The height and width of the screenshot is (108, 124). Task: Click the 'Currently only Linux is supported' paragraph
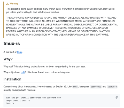[60, 88]
